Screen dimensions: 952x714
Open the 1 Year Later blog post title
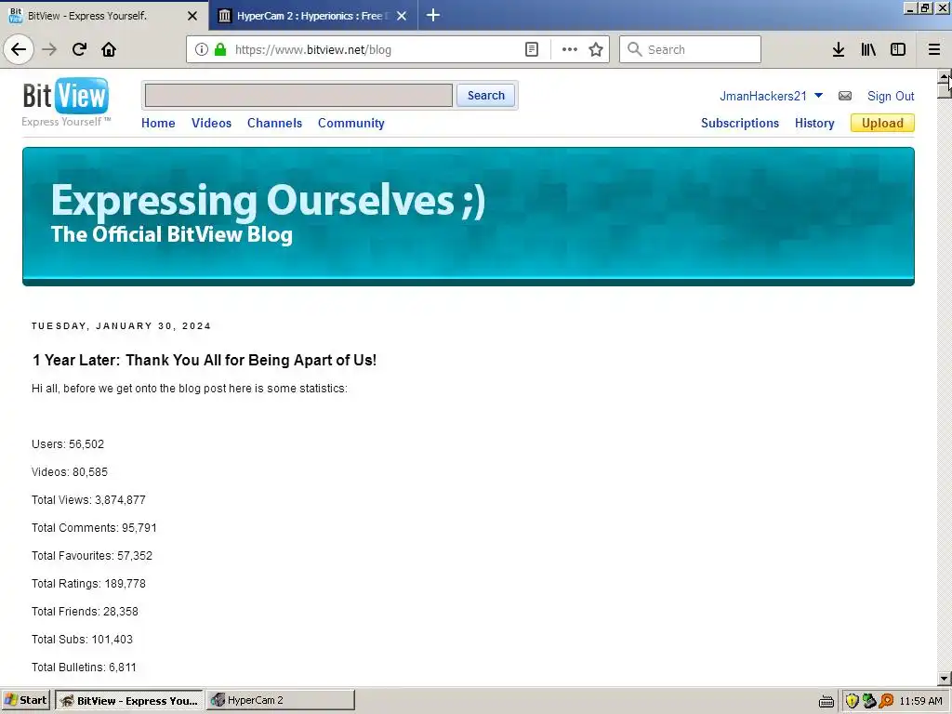204,360
